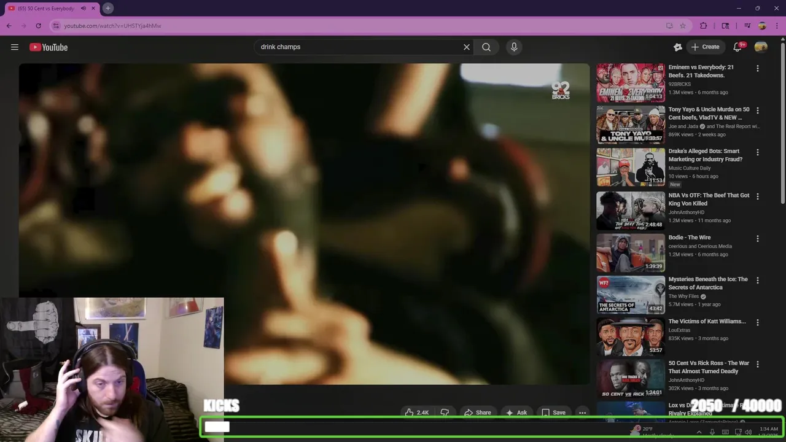Open 'Tony Yayo & Uncle Murda on 50 Cent beefs' link
Image resolution: width=786 pixels, height=442 pixels.
coord(709,113)
